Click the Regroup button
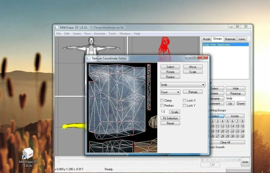270x173 pixels. [235, 93]
